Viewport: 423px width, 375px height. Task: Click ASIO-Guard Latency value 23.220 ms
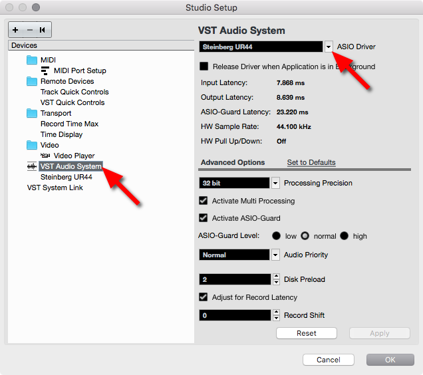[x=292, y=112]
